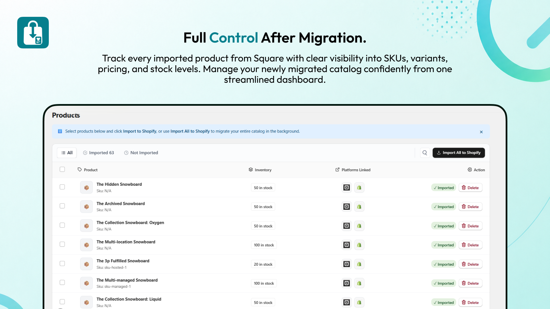The height and width of the screenshot is (309, 550).
Task: Click 20 in stock inventory badge
Action: pyautogui.click(x=263, y=264)
